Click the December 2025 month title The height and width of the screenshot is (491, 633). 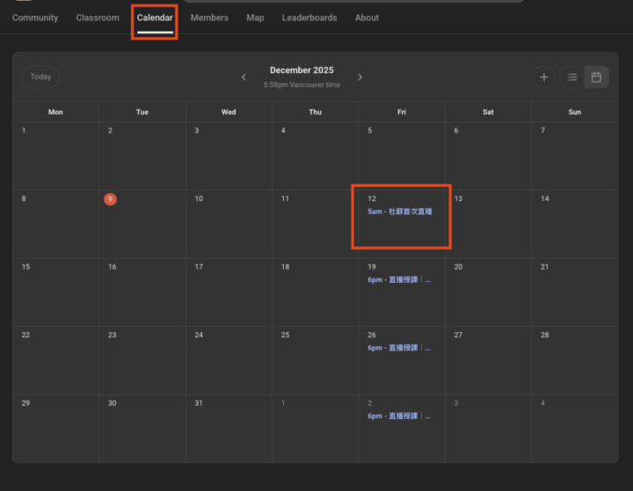(302, 70)
